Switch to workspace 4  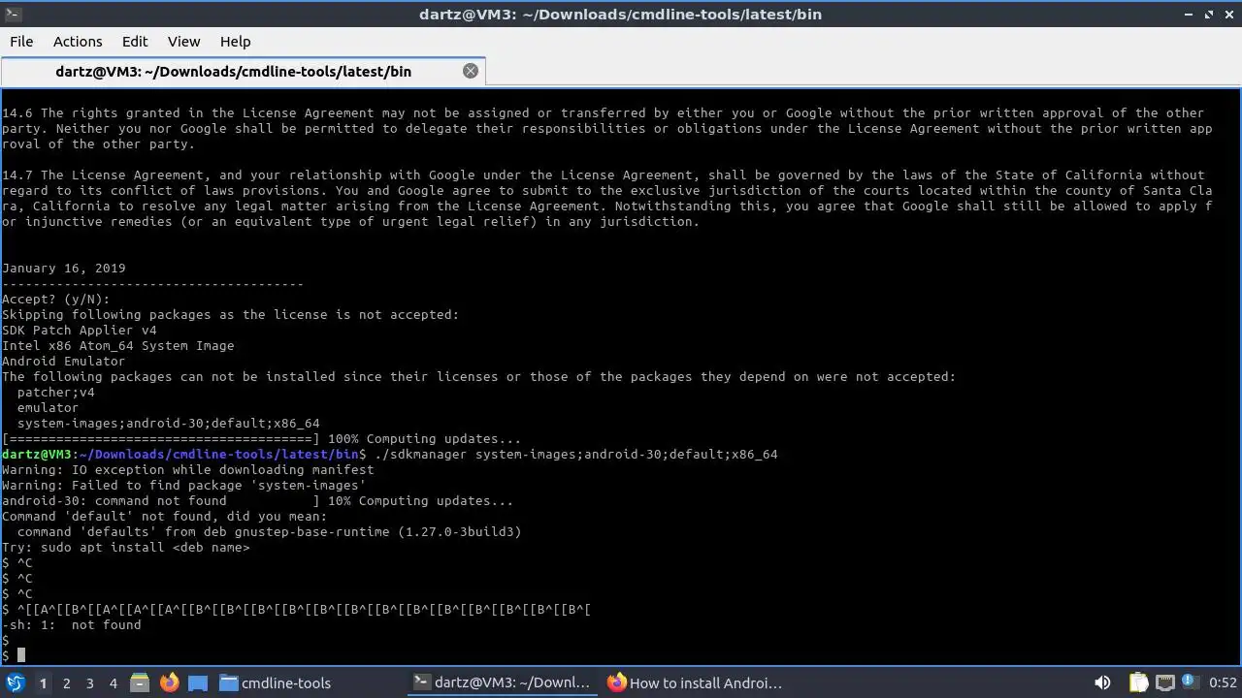pos(113,682)
